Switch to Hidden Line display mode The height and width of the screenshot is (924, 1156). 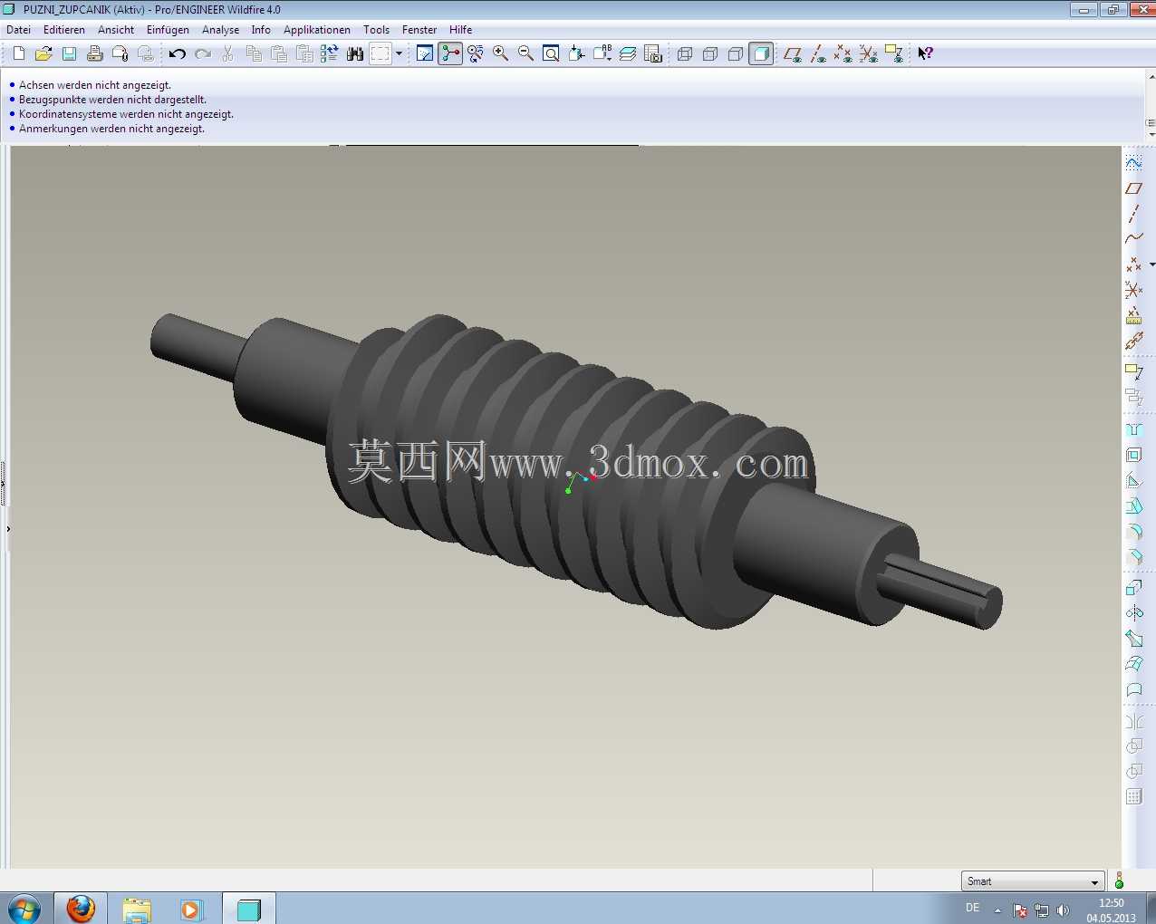pyautogui.click(x=710, y=53)
